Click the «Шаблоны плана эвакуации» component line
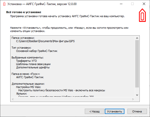Image resolution: width=150 pixels, height=117 pixels. point(33,64)
